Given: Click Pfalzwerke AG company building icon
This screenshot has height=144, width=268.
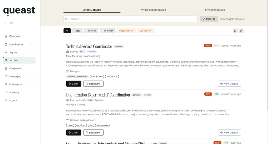Looking at the screenshot, I should pos(68,100).
